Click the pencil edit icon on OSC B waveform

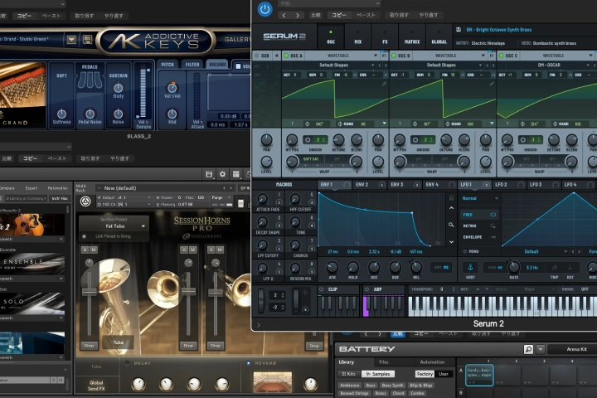(492, 84)
